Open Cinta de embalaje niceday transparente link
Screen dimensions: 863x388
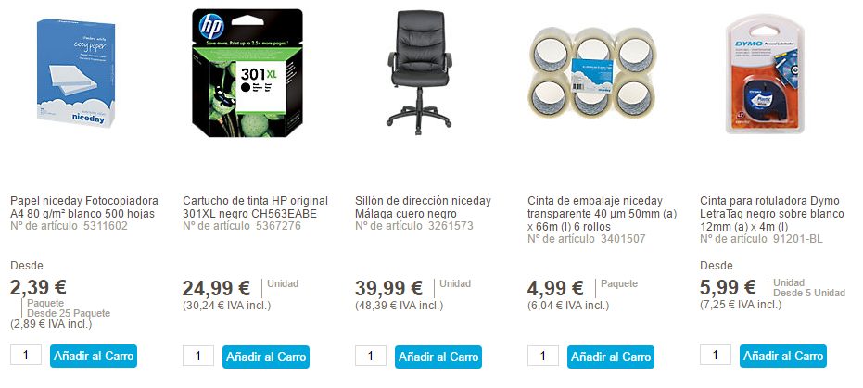(x=603, y=213)
